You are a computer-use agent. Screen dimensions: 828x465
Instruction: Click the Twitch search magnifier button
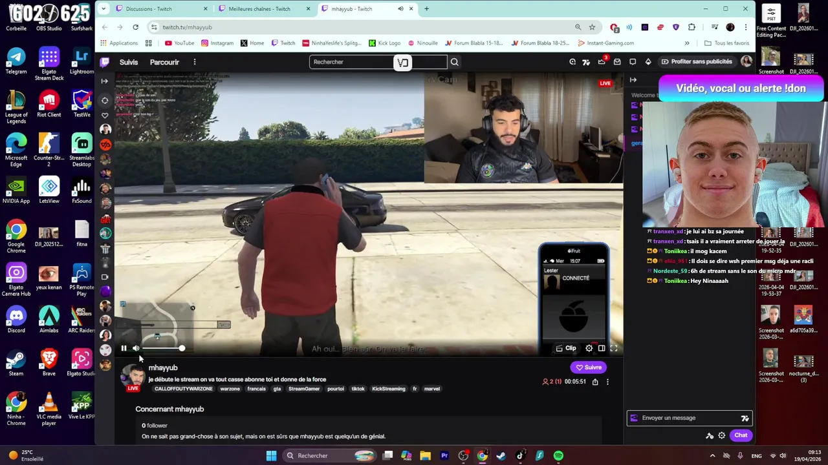point(454,62)
